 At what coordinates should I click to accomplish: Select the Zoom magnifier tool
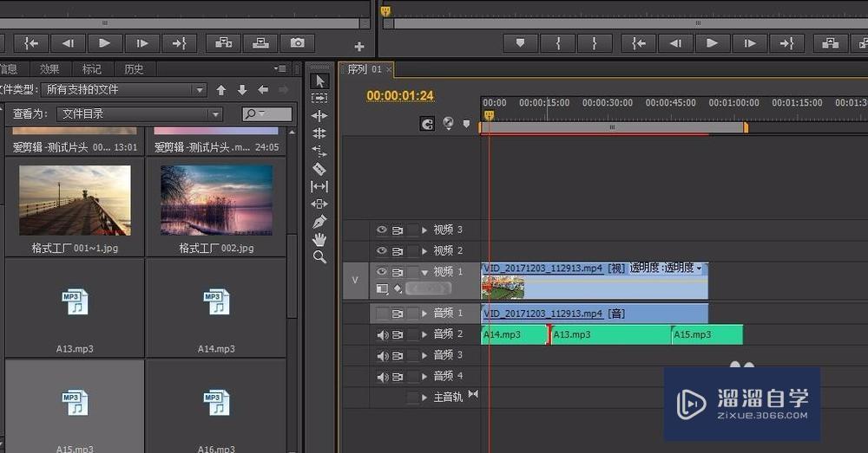pyautogui.click(x=319, y=257)
